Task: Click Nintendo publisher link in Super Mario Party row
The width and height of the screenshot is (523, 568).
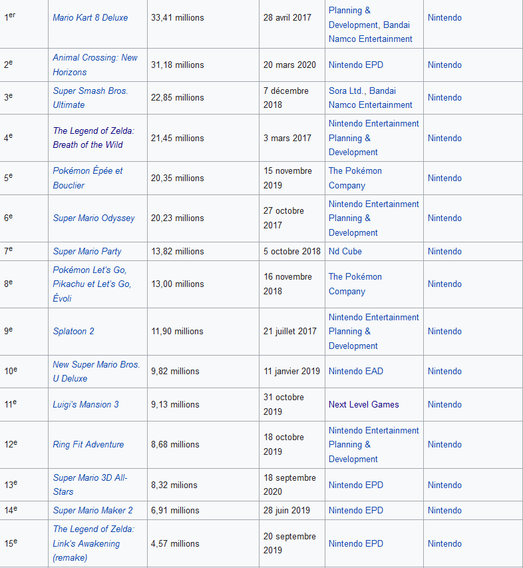Action: point(444,252)
